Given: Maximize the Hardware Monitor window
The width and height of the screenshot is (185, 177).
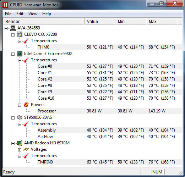Looking at the screenshot, I should coord(162,4).
